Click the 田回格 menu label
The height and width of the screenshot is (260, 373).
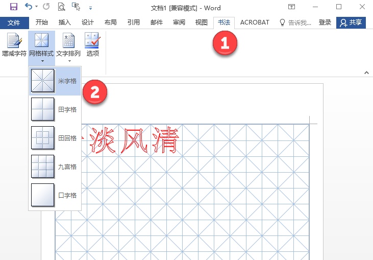(67, 138)
